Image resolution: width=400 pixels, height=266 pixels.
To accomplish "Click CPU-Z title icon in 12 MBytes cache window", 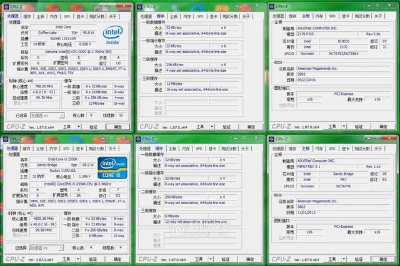I will click(x=139, y=7).
